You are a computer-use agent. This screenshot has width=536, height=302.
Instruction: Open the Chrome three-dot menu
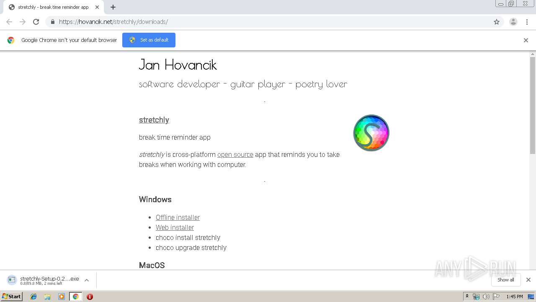click(x=527, y=22)
